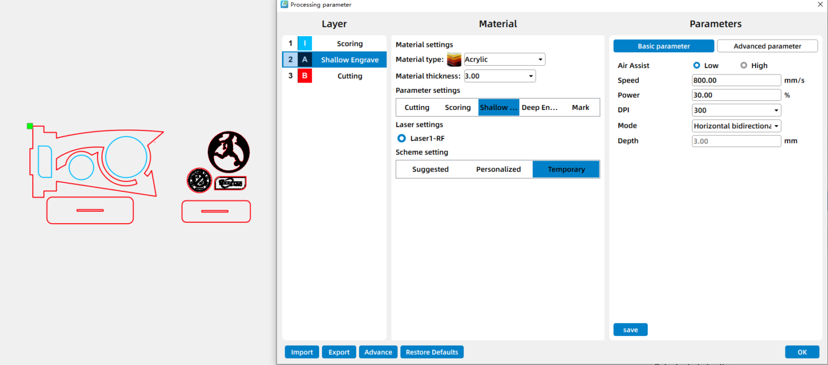Screen dimensions: 828x365
Task: Click the acrylic material type icon
Action: click(x=454, y=59)
